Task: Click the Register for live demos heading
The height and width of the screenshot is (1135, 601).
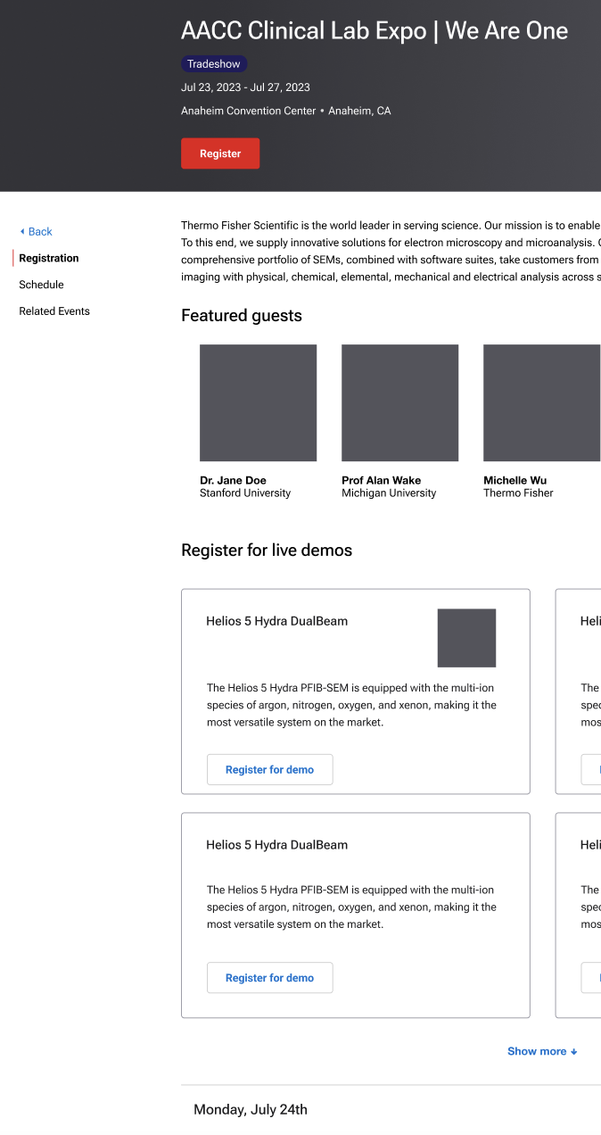Action: coord(267,551)
